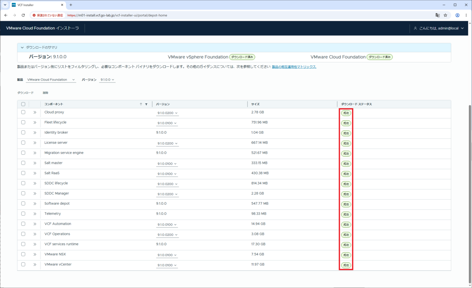This screenshot has width=472, height=288.
Task: Check the Fleet lifecycle checkbox
Action: coord(23,123)
